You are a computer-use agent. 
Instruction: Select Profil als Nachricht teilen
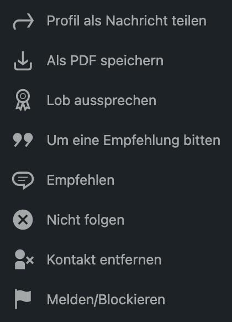pyautogui.click(x=116, y=21)
